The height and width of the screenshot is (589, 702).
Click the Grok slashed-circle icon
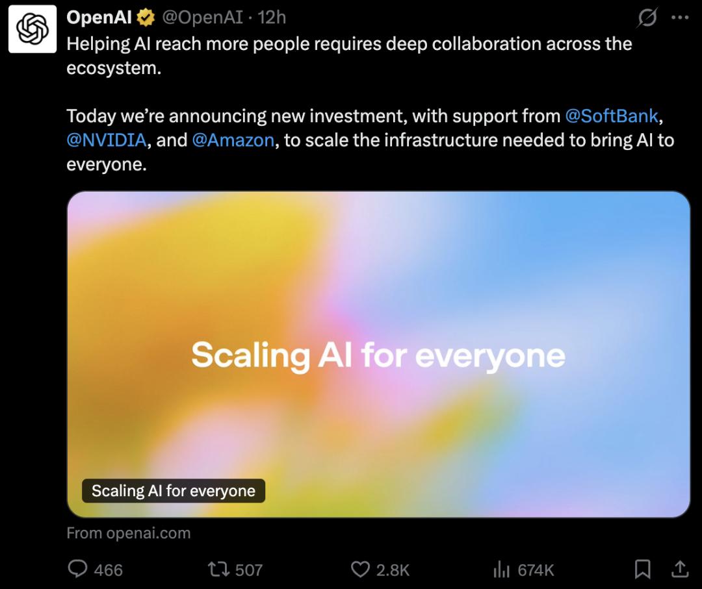coord(646,19)
